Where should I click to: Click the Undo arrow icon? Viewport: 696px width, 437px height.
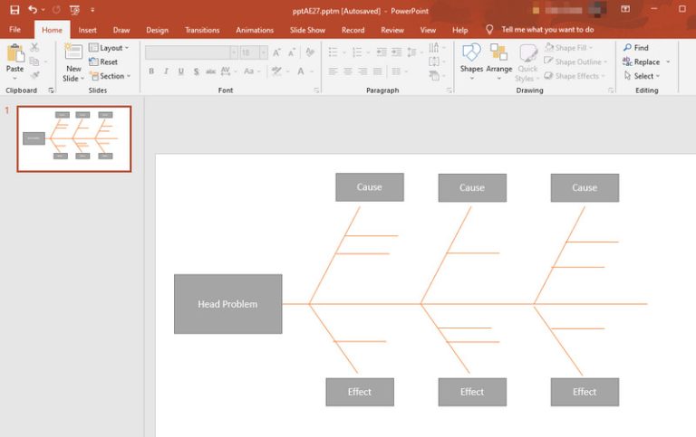click(33, 9)
